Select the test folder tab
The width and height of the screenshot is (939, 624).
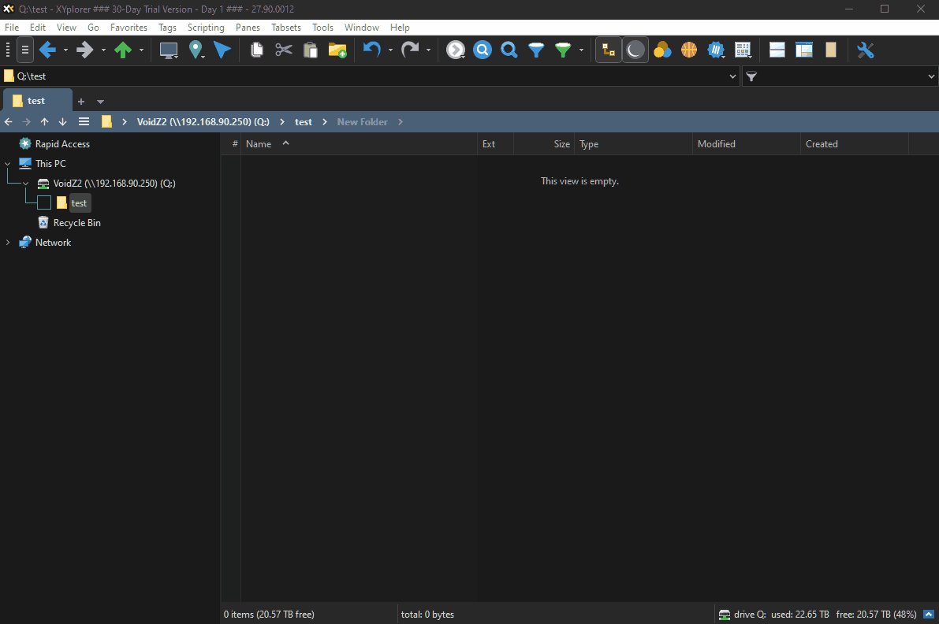[x=35, y=100]
